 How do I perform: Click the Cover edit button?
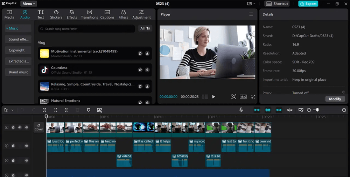(x=38, y=127)
